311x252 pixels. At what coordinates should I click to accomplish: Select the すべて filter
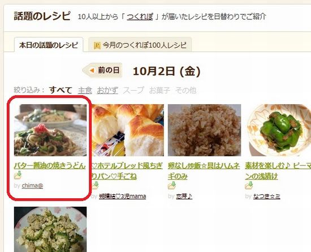(x=61, y=90)
